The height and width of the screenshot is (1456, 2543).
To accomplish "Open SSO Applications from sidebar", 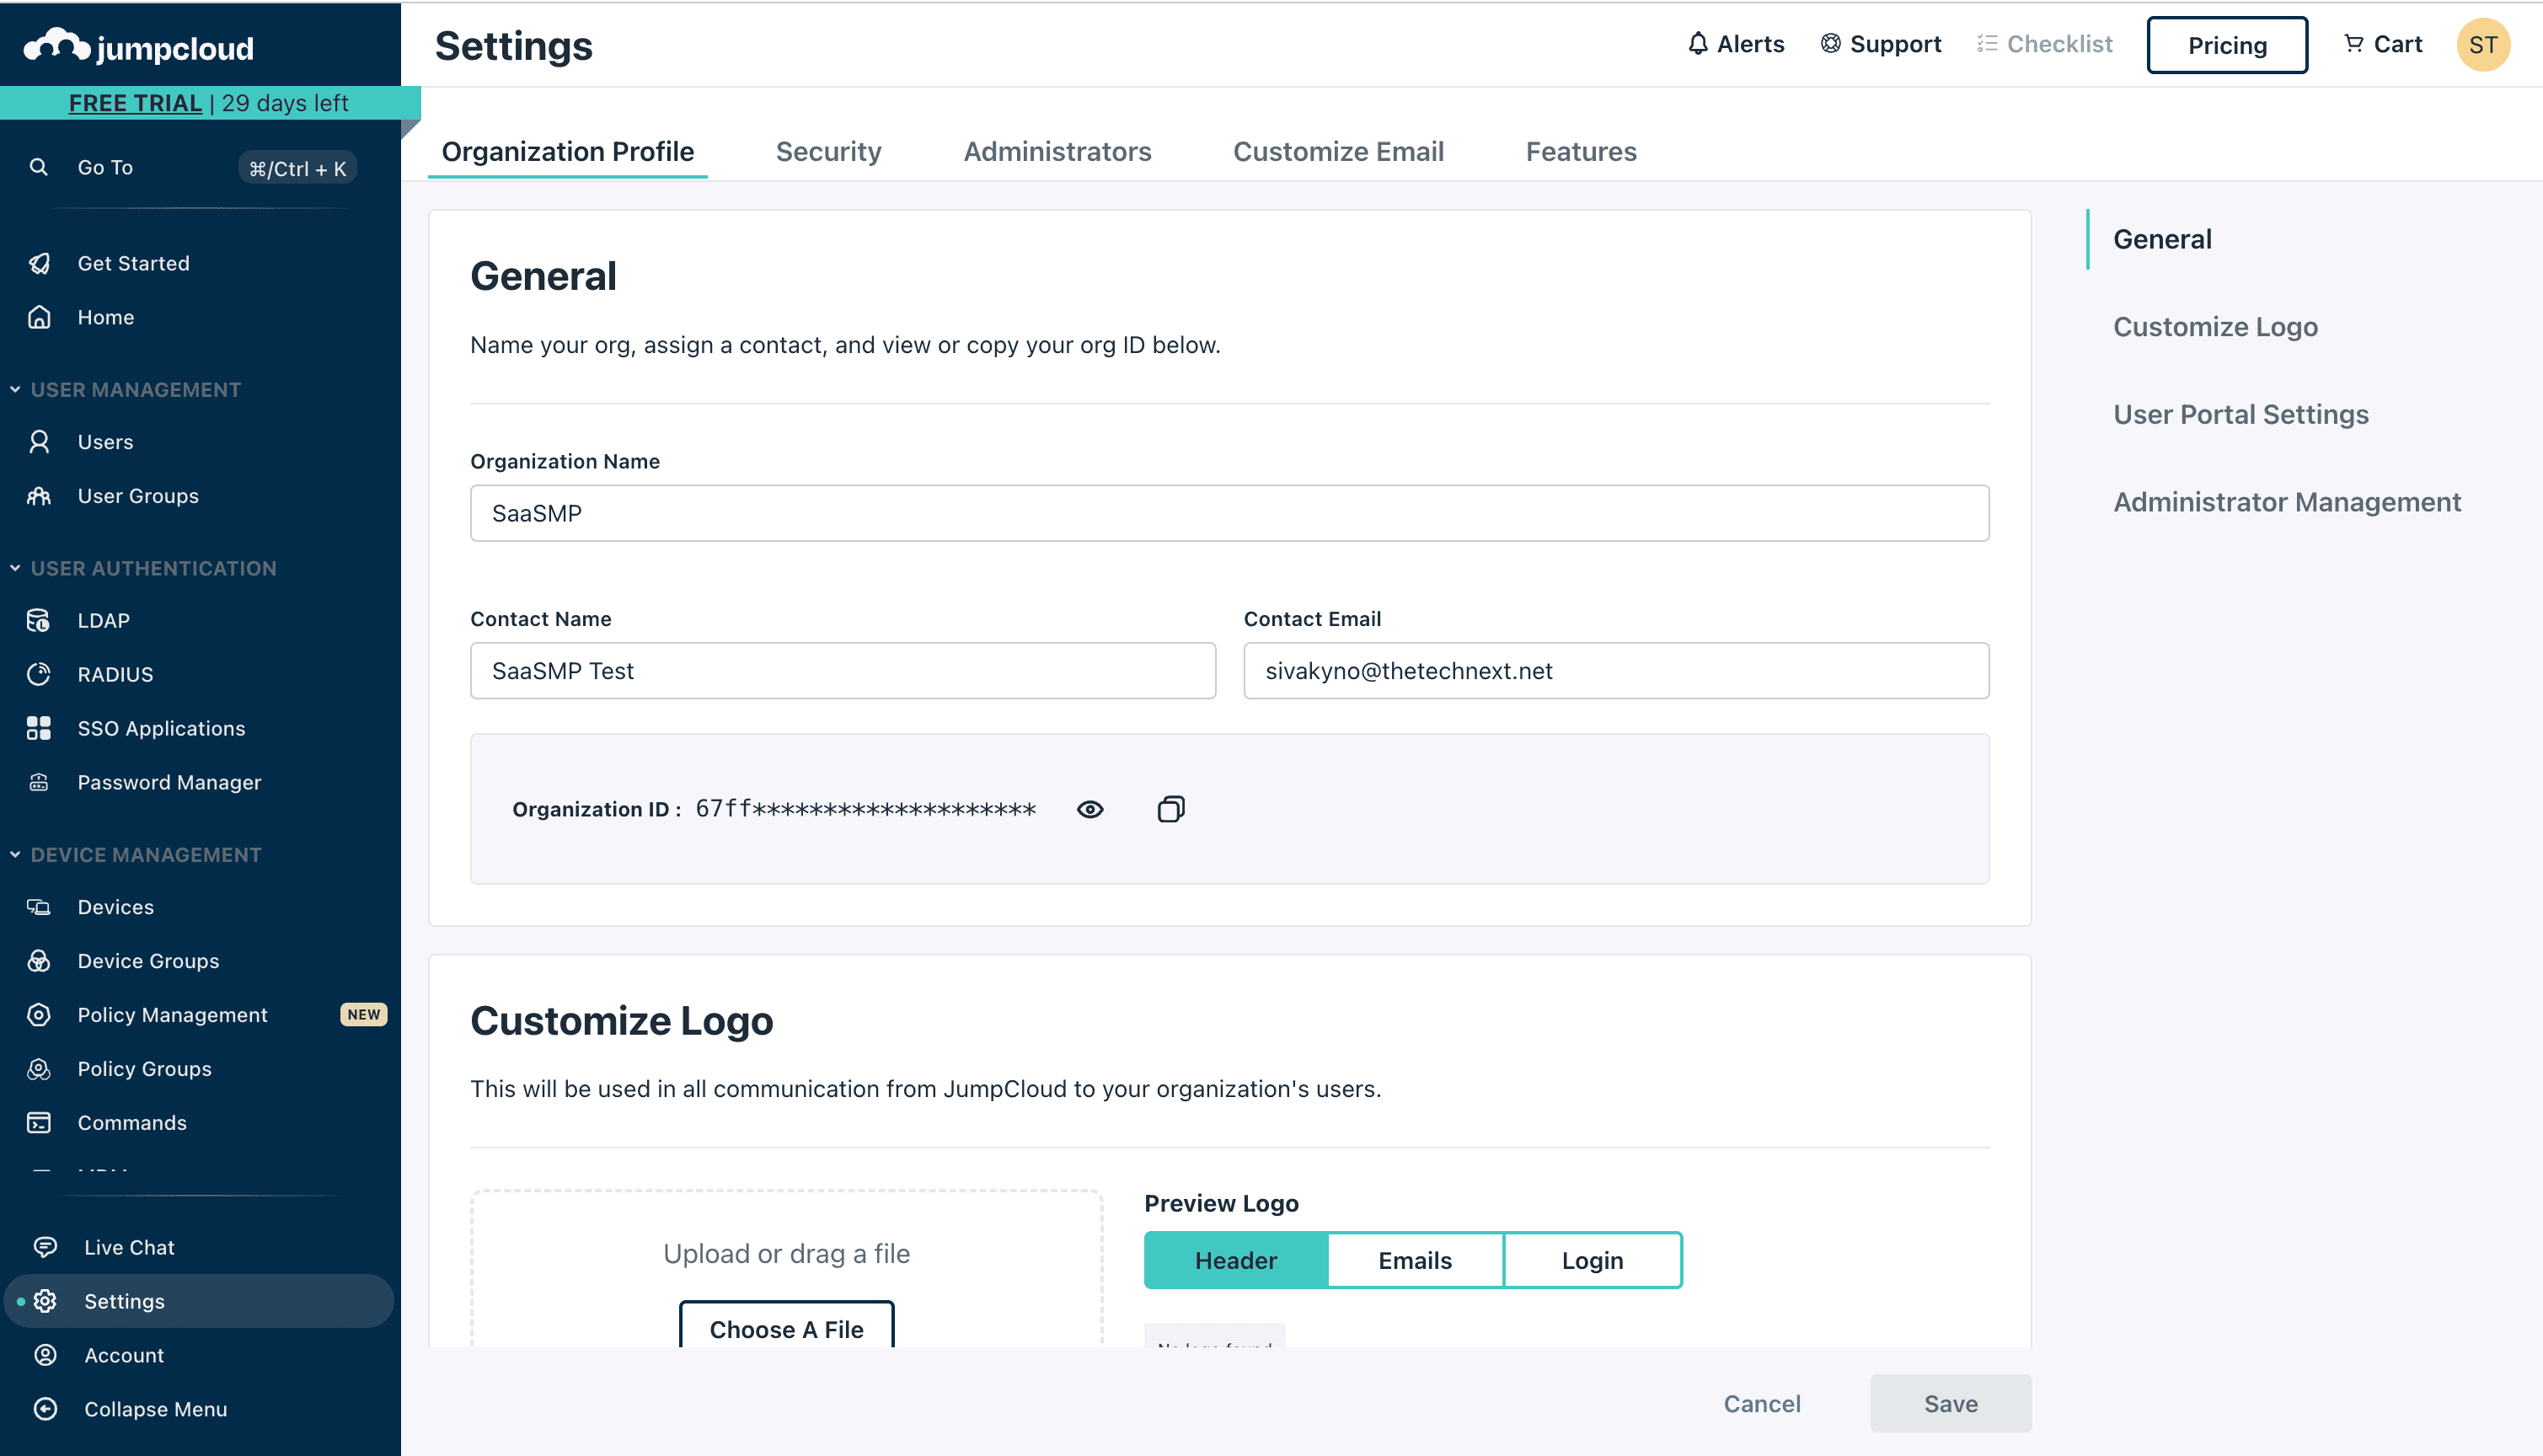I will (161, 728).
